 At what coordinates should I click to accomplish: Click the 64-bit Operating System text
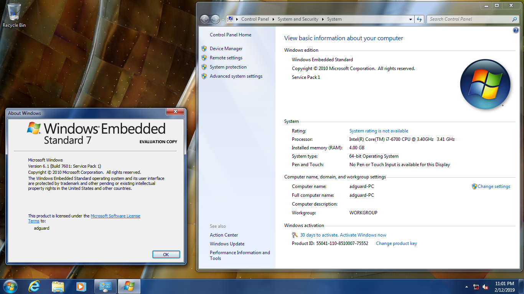tap(374, 156)
